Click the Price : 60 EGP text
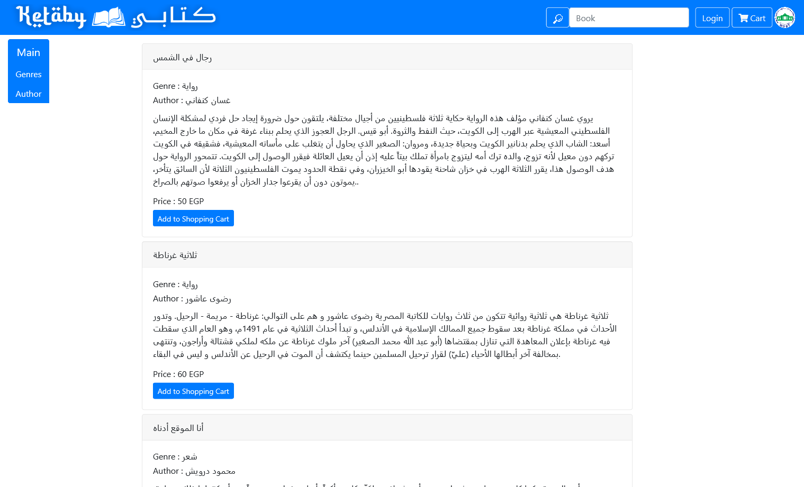804x487 pixels. point(178,374)
